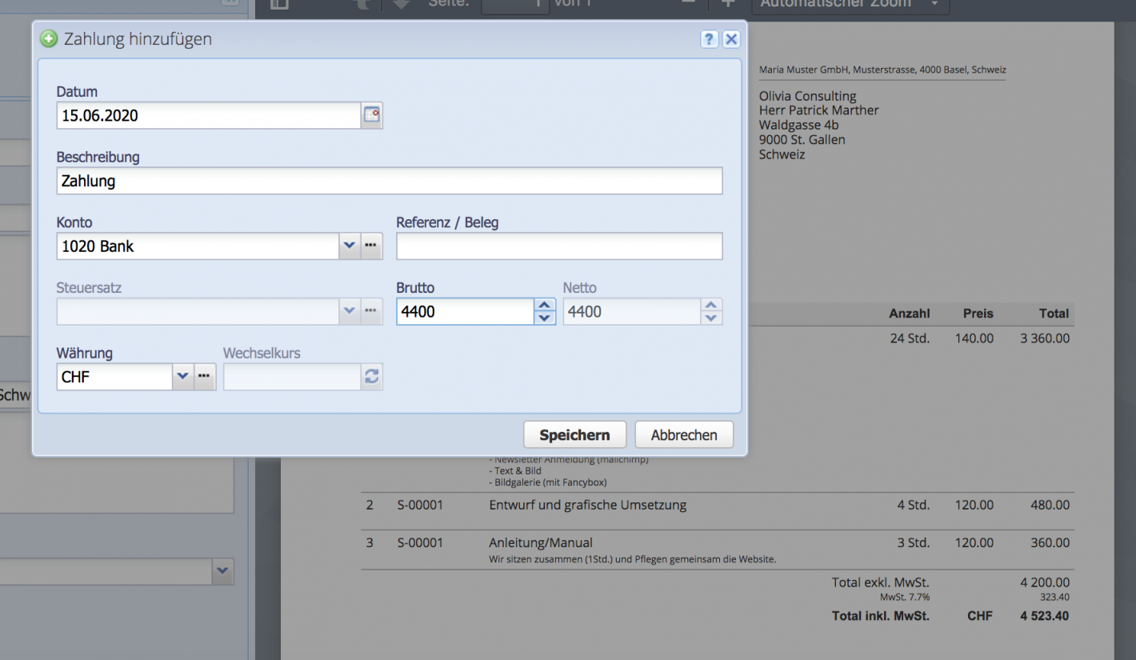Zoom in the PDF with the plus icon

tap(726, 3)
